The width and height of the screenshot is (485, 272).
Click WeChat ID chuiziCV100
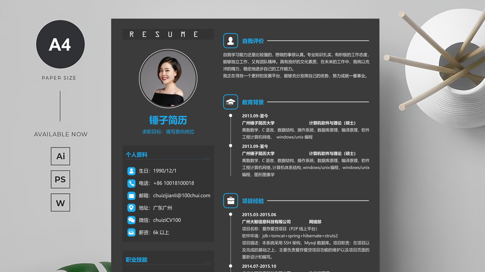167,220
